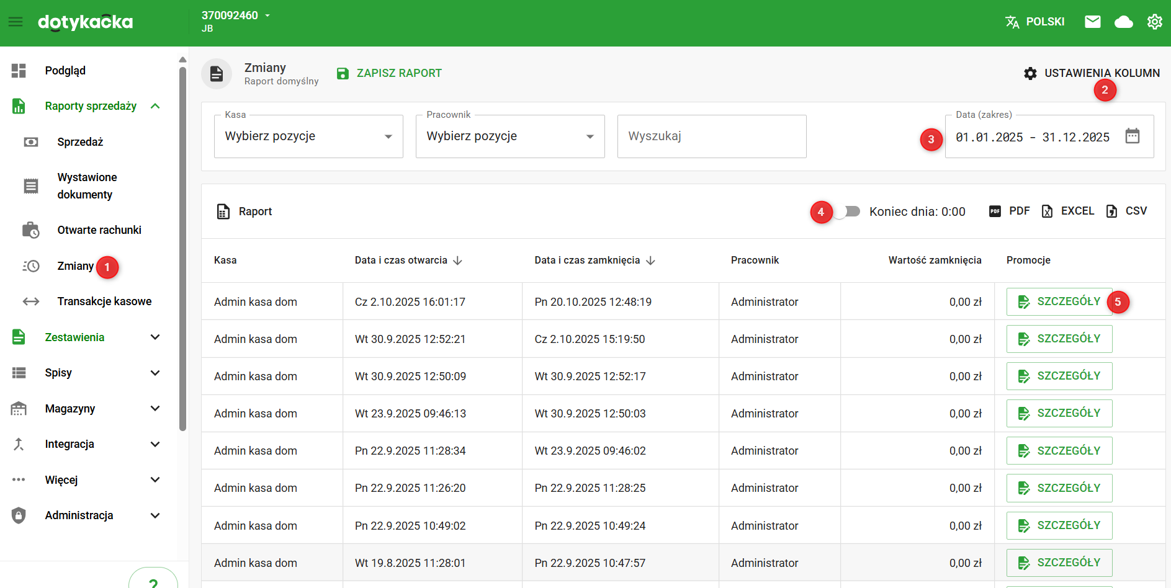Viewport: 1171px width, 588px height.
Task: Click the mail envelope icon
Action: point(1092,22)
